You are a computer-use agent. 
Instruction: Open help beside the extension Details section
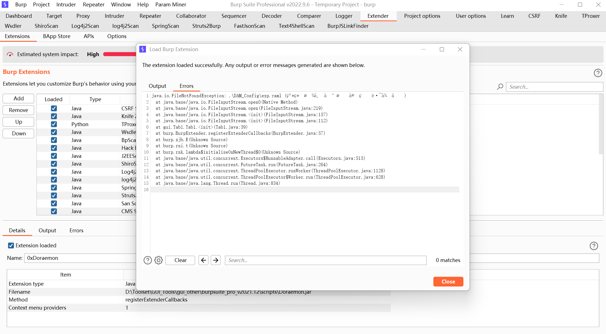(x=594, y=246)
